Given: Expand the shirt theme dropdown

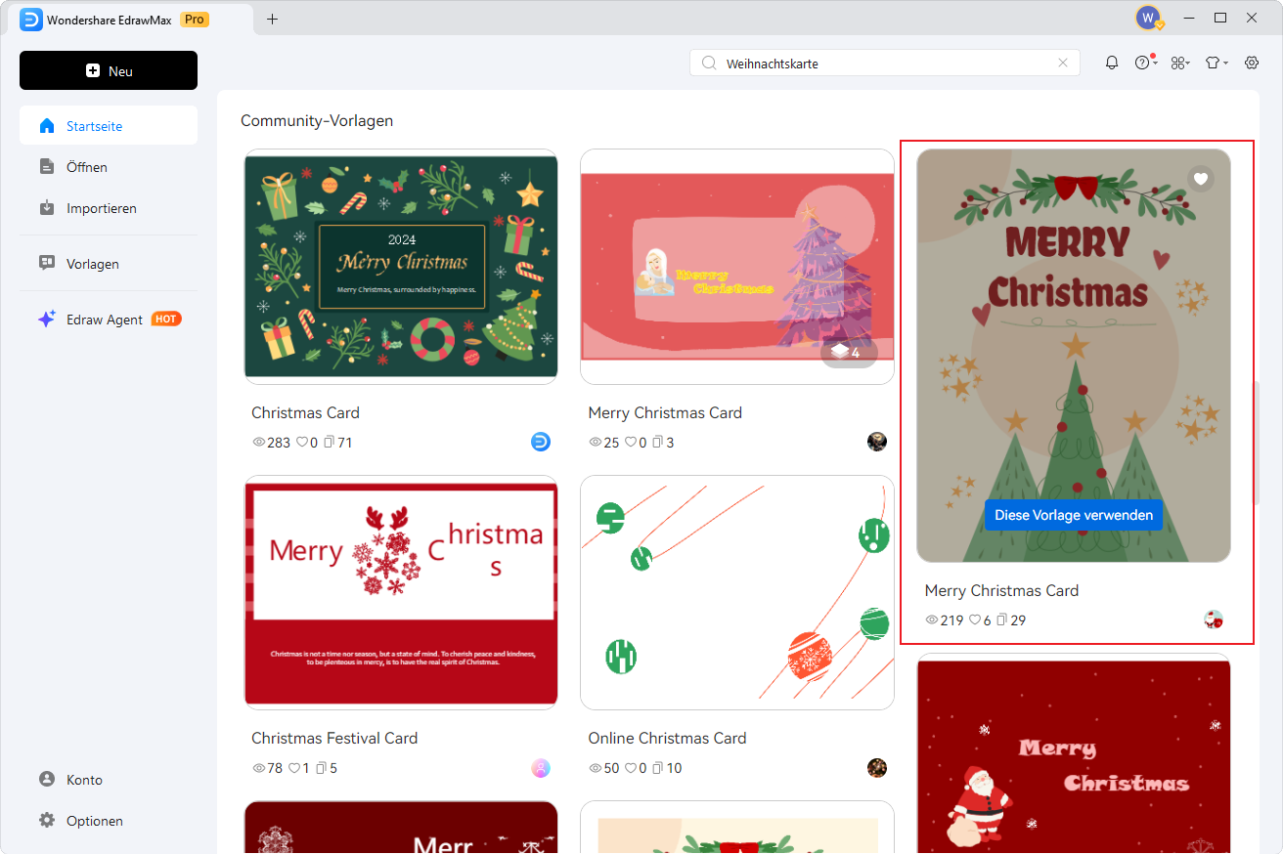Looking at the screenshot, I should 1216,62.
